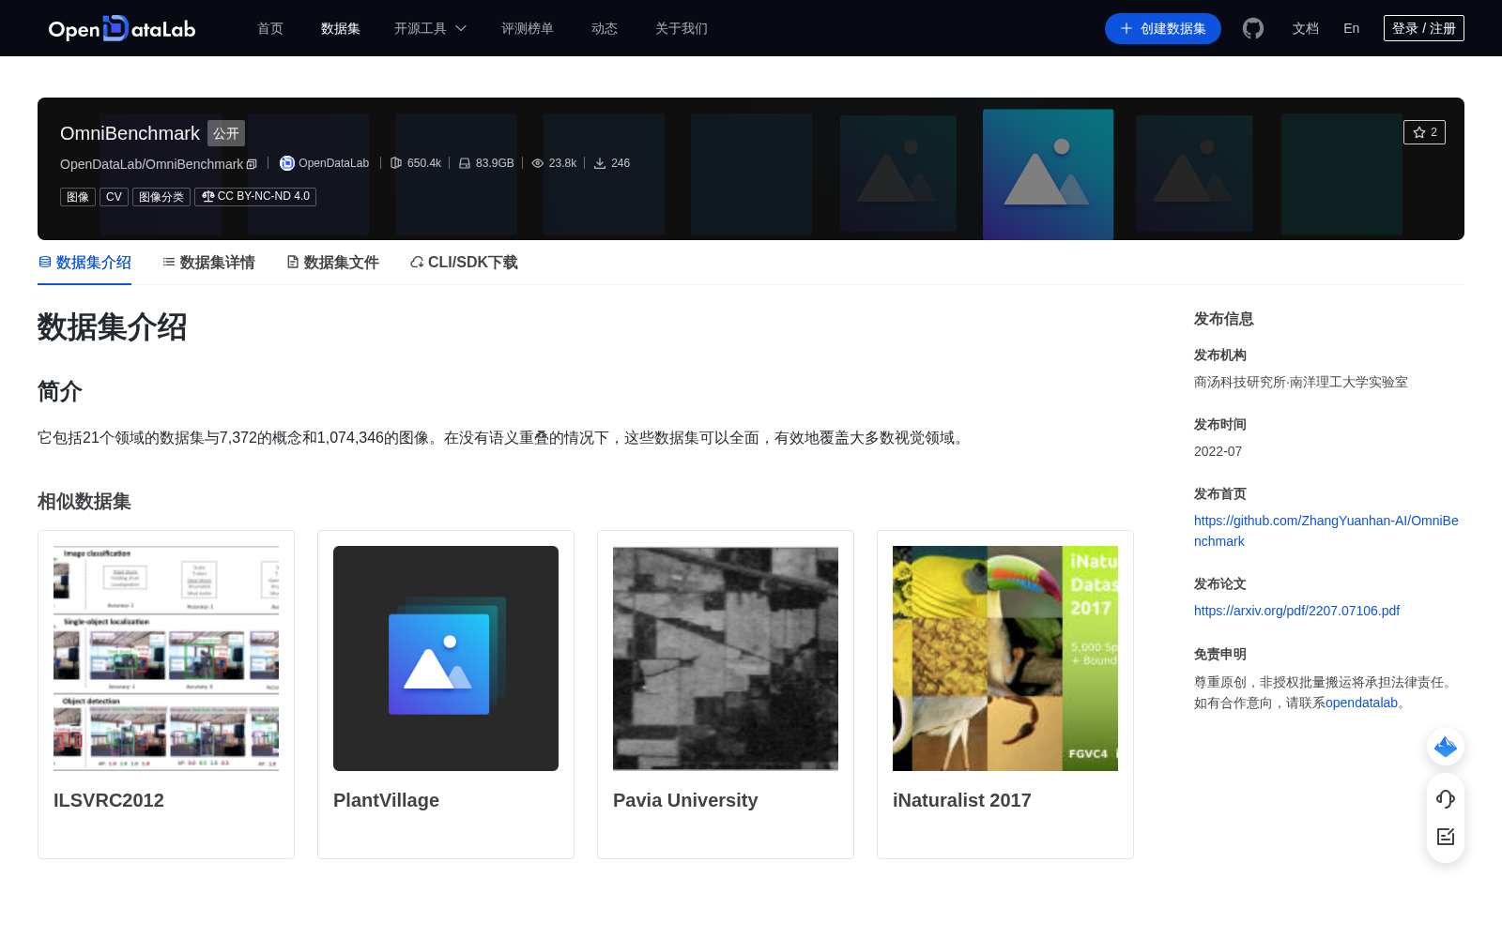Select the CLI/SDK下载 tab
Image resolution: width=1502 pixels, height=938 pixels.
point(464,263)
